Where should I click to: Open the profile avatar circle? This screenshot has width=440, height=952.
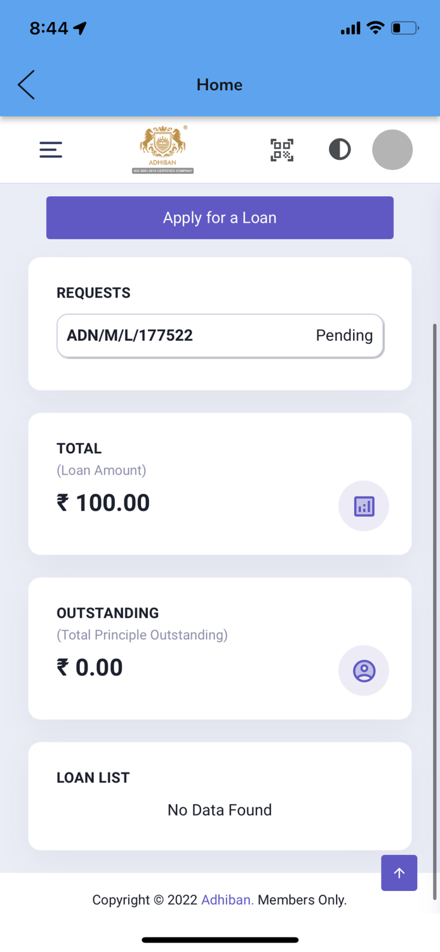click(392, 150)
